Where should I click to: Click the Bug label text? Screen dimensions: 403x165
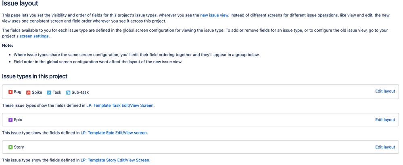tap(18, 92)
